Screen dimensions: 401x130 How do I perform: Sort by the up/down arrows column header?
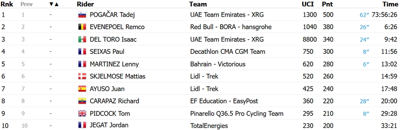coord(53,4)
